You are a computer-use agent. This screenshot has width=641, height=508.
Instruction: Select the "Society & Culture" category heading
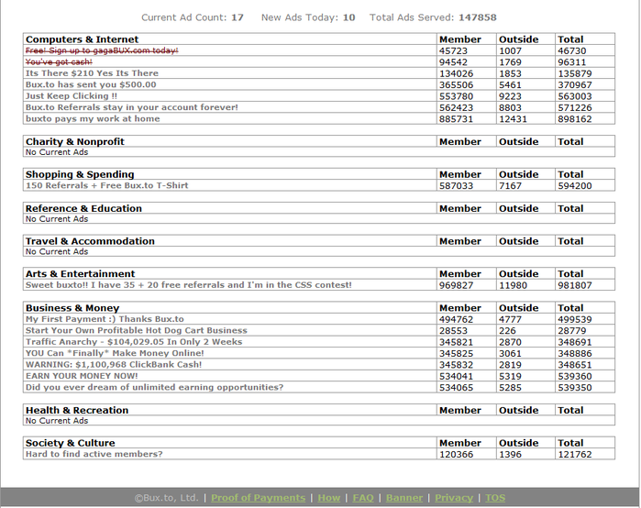[71, 443]
